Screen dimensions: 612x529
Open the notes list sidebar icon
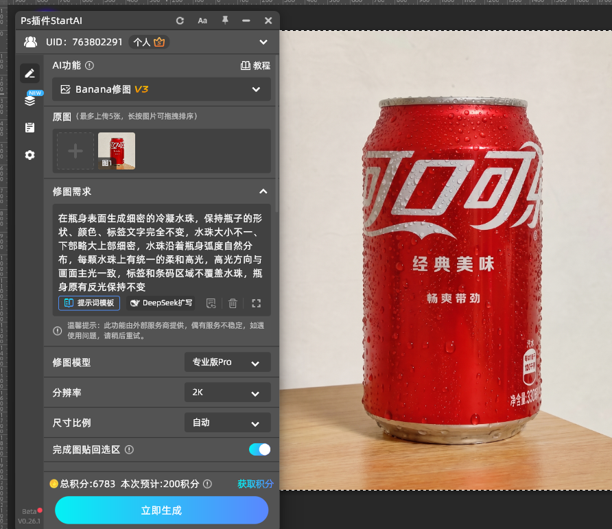click(x=30, y=127)
